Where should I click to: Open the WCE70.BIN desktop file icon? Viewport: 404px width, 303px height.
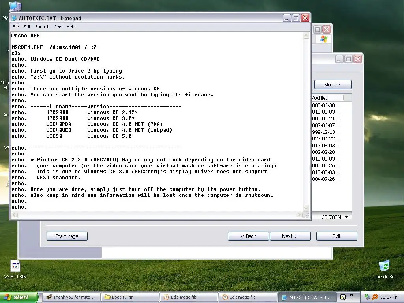[x=15, y=269]
